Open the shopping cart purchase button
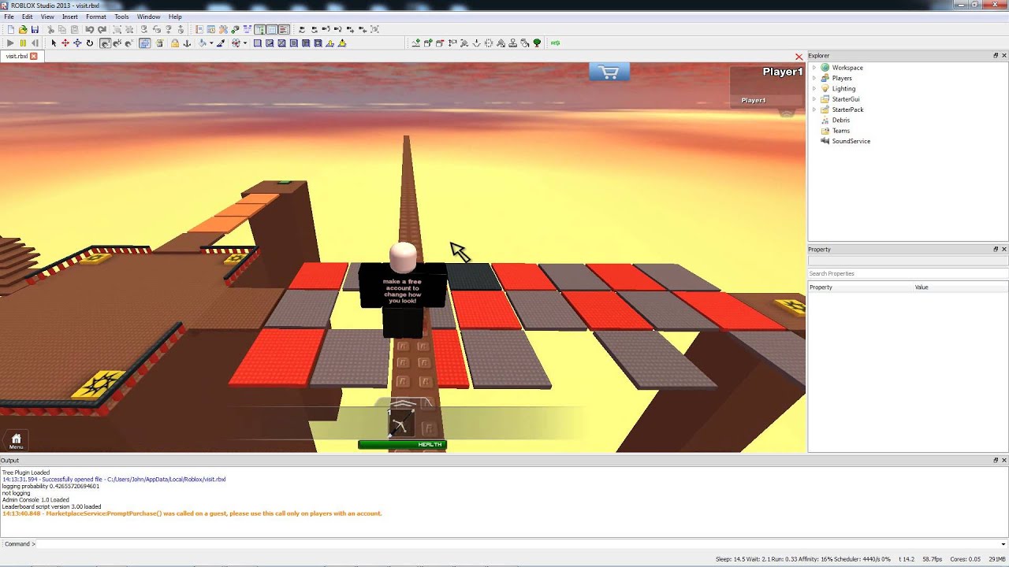 coord(609,72)
